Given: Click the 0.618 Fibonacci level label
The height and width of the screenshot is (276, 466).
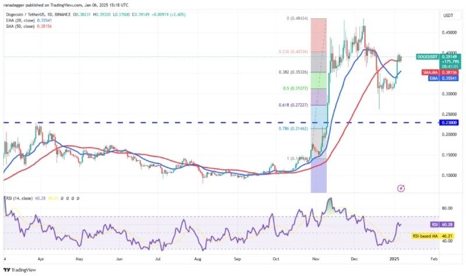Looking at the screenshot, I should 293,105.
